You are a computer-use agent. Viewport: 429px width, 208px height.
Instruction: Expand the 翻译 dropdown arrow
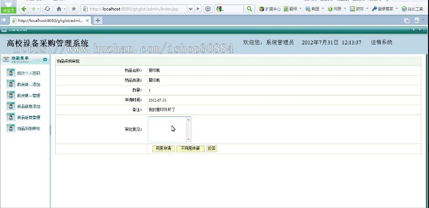(x=301, y=9)
